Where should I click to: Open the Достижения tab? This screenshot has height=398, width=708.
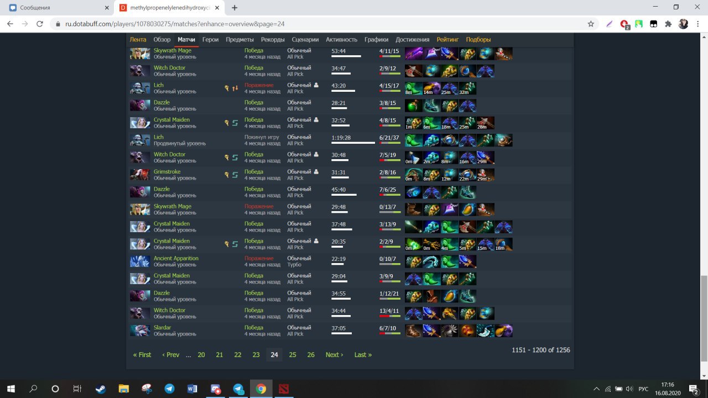(412, 40)
